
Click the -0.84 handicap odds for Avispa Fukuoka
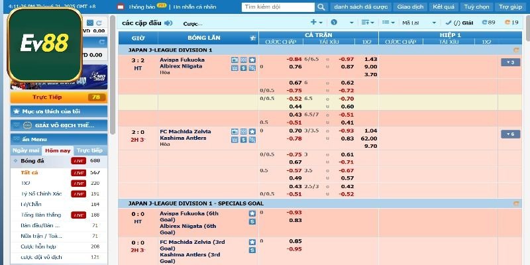coord(294,59)
